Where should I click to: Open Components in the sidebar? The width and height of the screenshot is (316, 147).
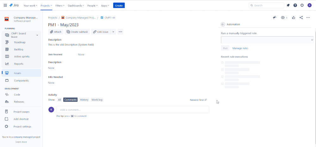coord(22,81)
